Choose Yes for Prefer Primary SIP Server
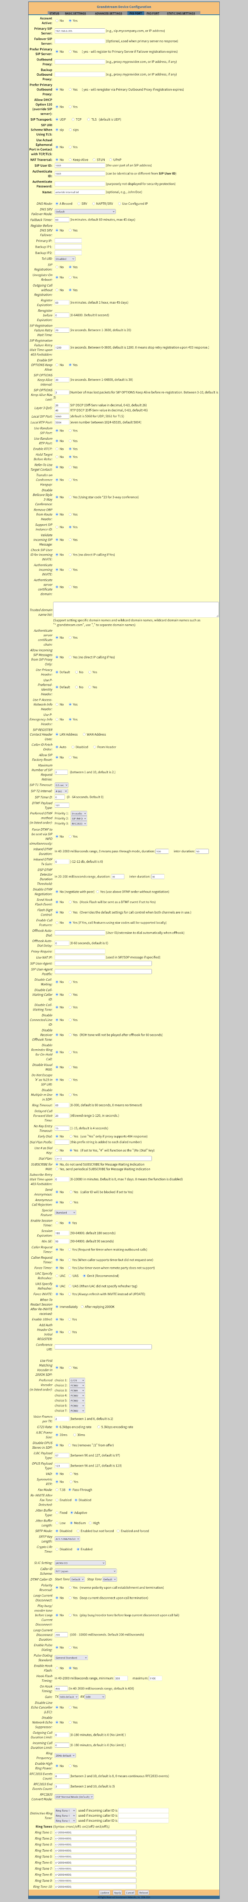This screenshot has height=1902, width=248. point(71,52)
